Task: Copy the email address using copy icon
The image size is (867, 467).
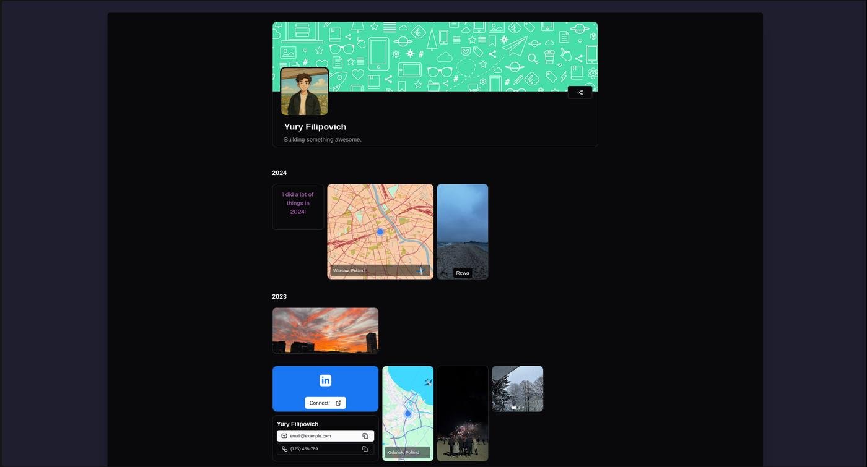Action: point(365,436)
